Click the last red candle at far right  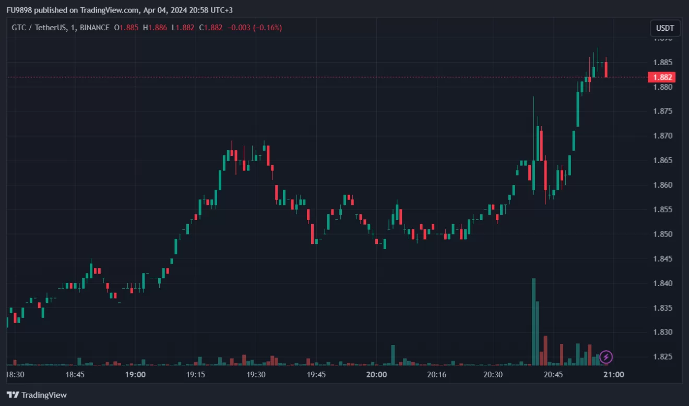[606, 69]
